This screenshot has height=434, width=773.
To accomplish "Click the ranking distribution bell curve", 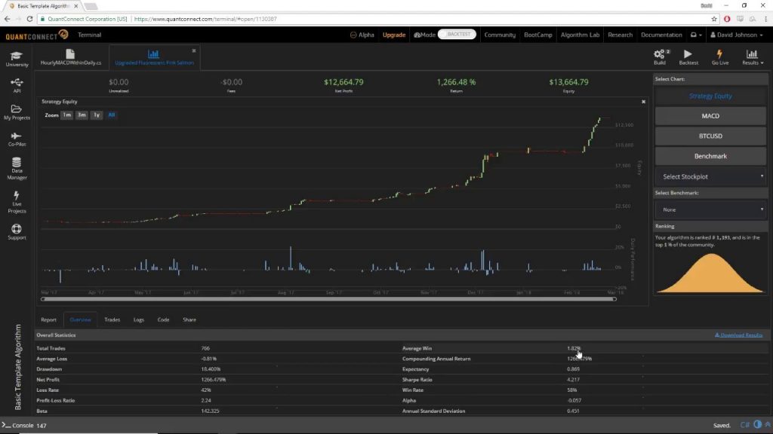I will click(x=710, y=273).
